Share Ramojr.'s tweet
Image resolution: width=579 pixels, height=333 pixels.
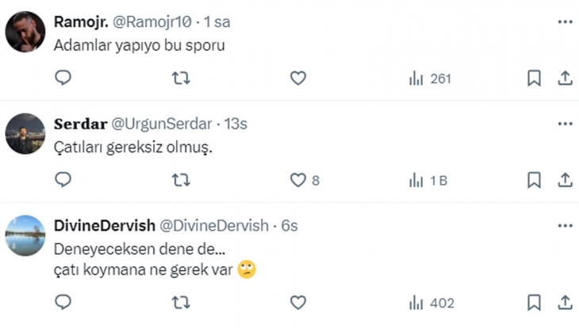565,78
